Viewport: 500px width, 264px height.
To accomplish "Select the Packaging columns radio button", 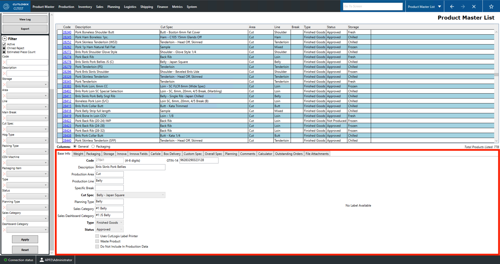I will point(93,146).
